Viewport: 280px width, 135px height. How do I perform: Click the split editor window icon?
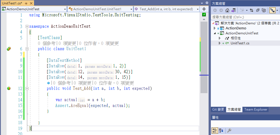coord(204,9)
